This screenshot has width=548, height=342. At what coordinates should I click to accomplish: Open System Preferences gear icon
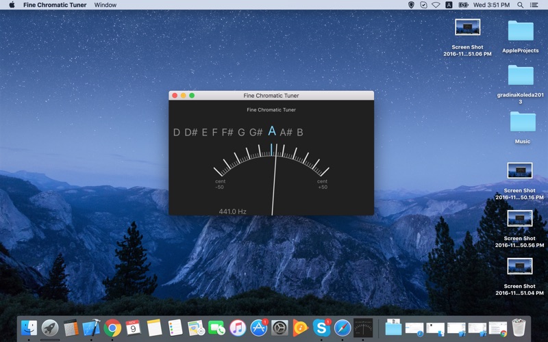(x=279, y=328)
